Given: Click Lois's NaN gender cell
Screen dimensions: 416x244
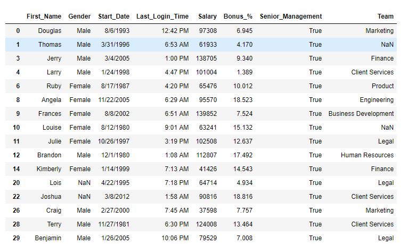Looking at the screenshot, I should [84, 183].
